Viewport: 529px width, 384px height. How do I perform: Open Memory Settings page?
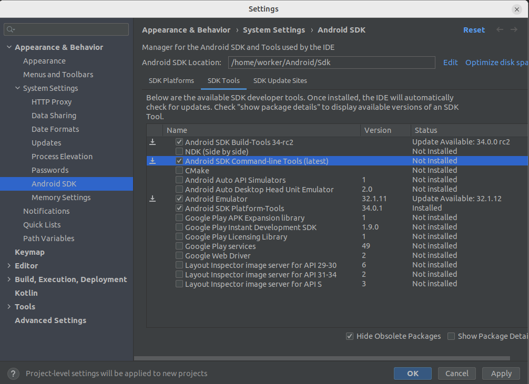pos(61,197)
